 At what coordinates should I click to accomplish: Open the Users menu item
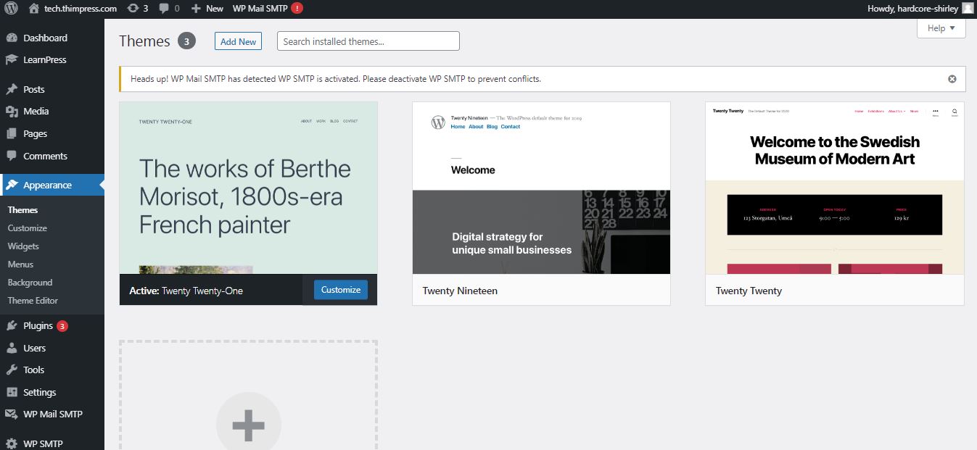click(x=52, y=349)
